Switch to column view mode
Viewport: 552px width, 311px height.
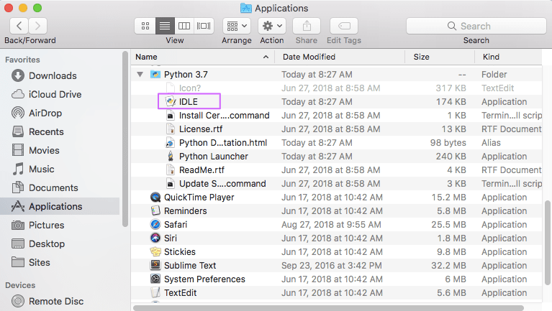click(x=184, y=26)
